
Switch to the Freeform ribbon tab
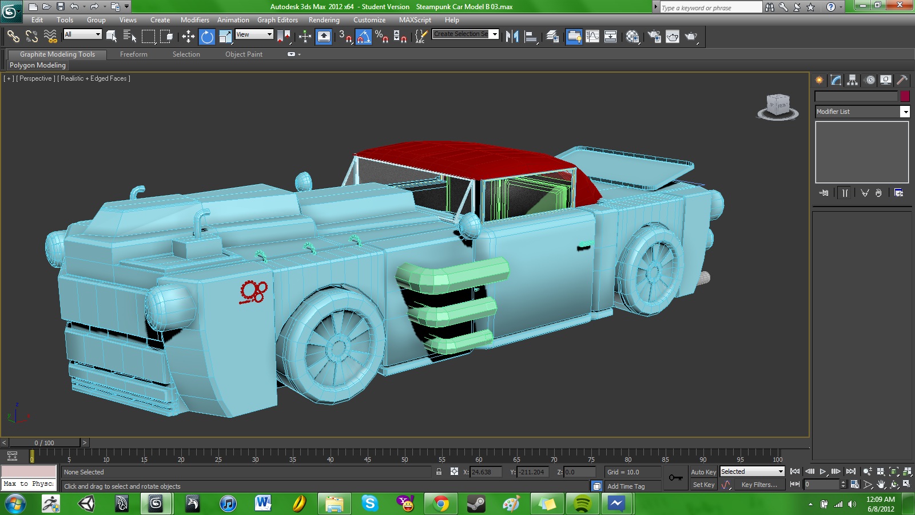pos(133,54)
